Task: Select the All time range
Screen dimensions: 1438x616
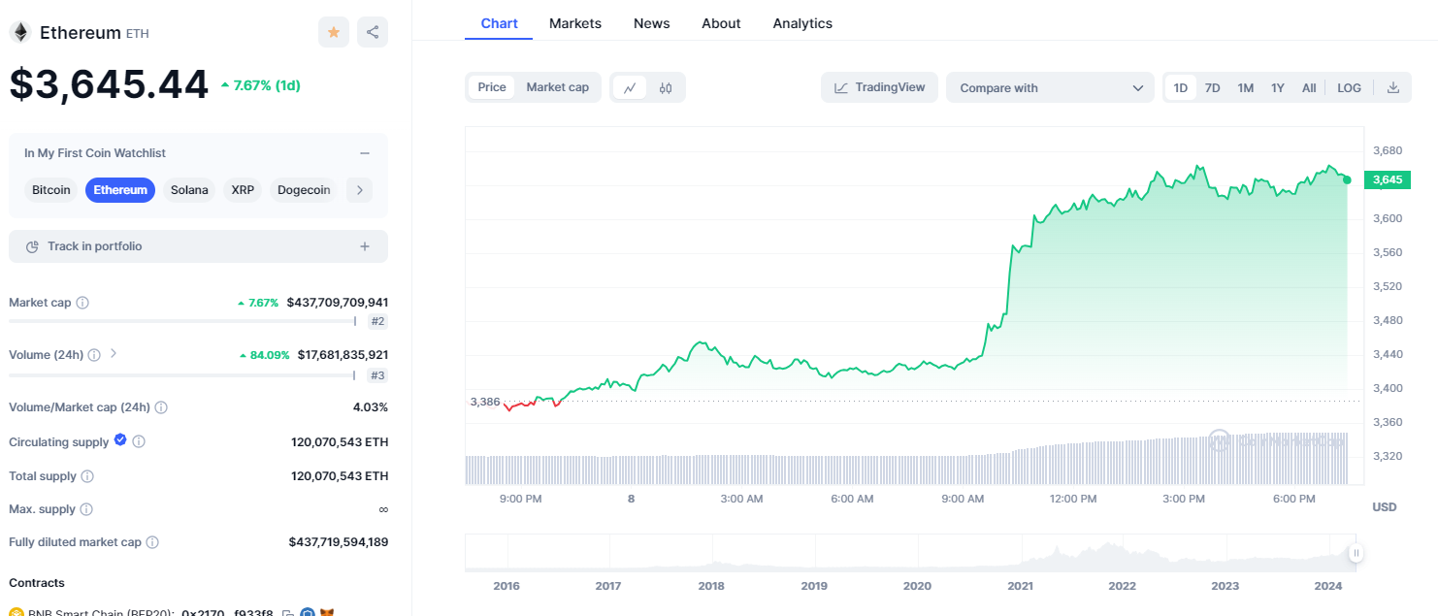Action: click(x=1309, y=87)
